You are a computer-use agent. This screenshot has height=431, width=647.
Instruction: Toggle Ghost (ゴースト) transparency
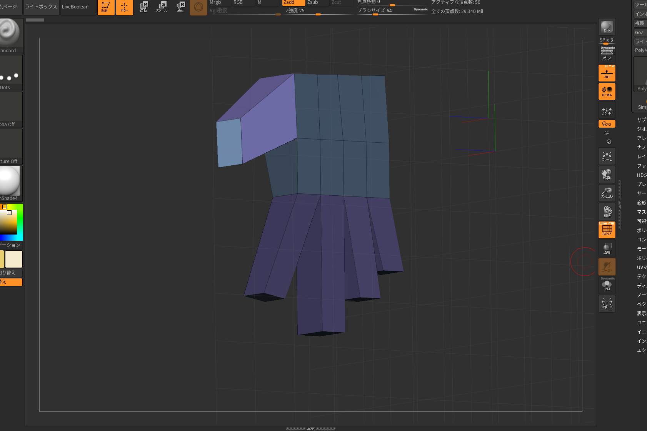click(x=607, y=266)
